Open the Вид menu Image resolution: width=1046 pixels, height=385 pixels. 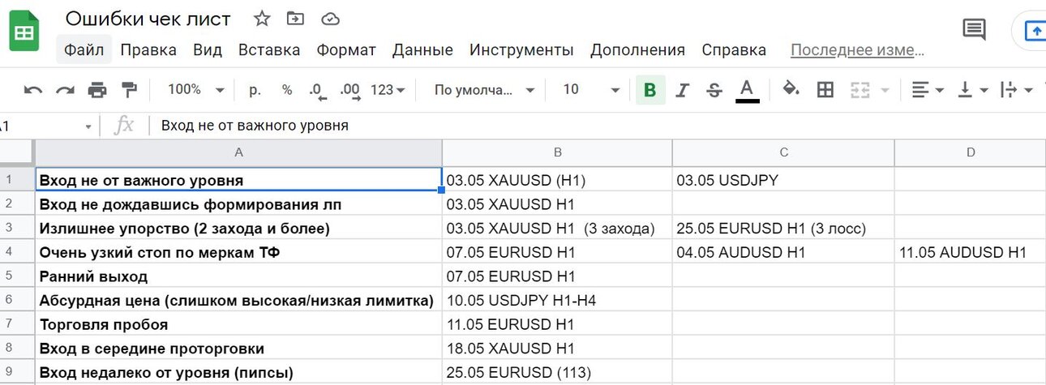(208, 50)
